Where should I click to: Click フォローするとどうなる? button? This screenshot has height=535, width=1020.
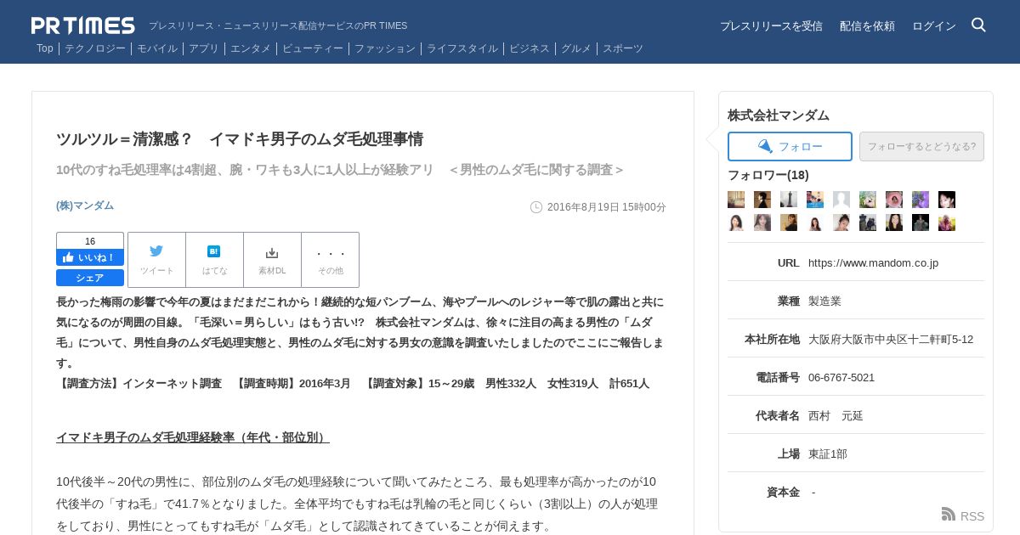click(921, 146)
